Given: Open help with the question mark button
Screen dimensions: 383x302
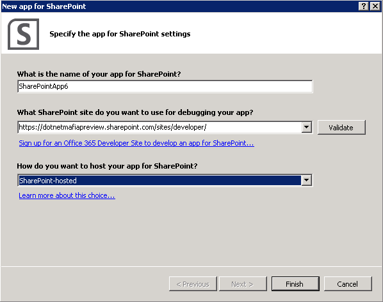Looking at the screenshot, I should [364, 6].
